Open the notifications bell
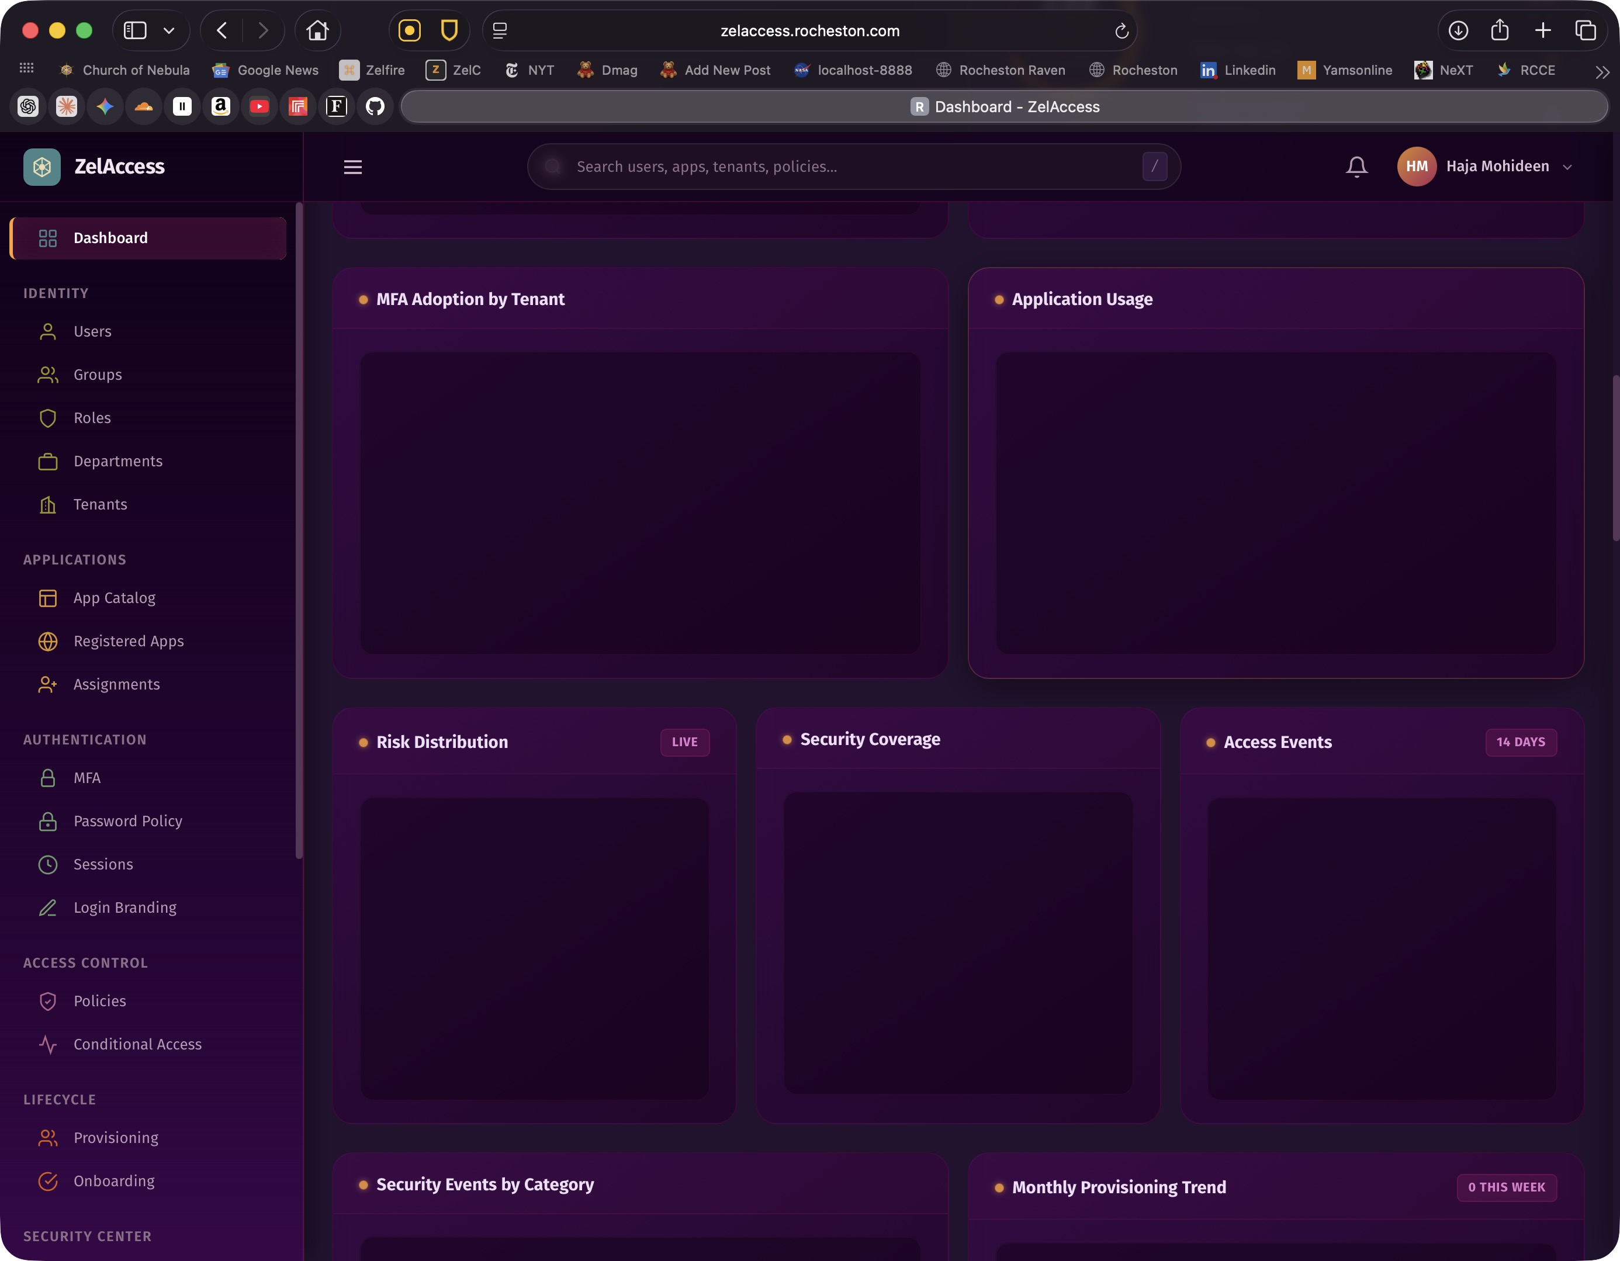The height and width of the screenshot is (1261, 1620). [x=1356, y=166]
